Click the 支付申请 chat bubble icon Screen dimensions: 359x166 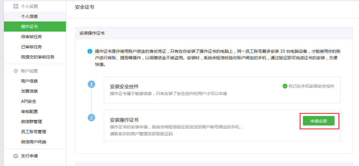(16, 156)
